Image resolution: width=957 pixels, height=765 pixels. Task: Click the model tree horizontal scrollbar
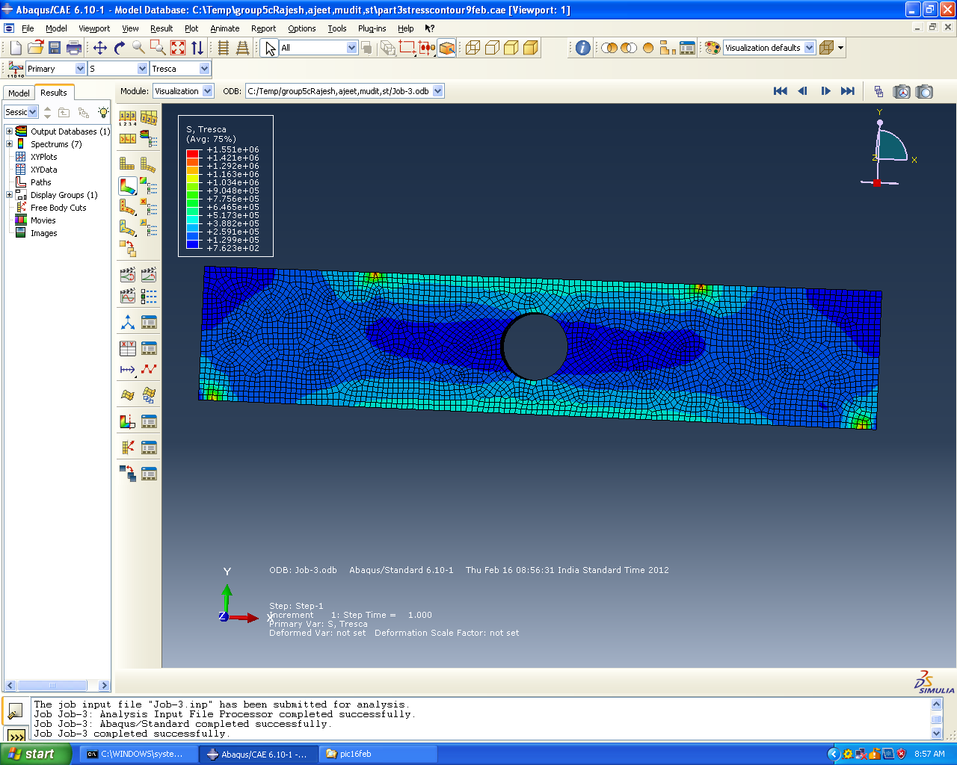coord(57,685)
